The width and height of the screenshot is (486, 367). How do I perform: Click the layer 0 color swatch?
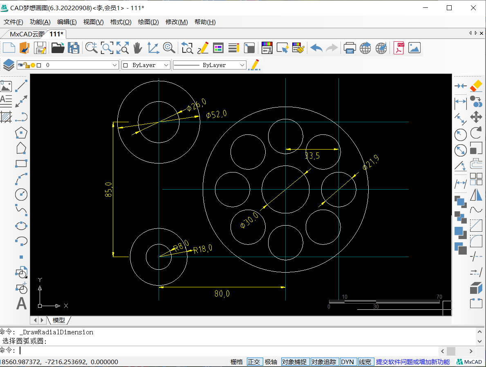coord(39,65)
